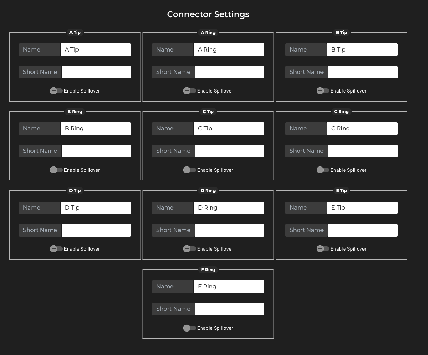Switch on B Ring Enable Spillover
The height and width of the screenshot is (355, 428).
pyautogui.click(x=56, y=170)
